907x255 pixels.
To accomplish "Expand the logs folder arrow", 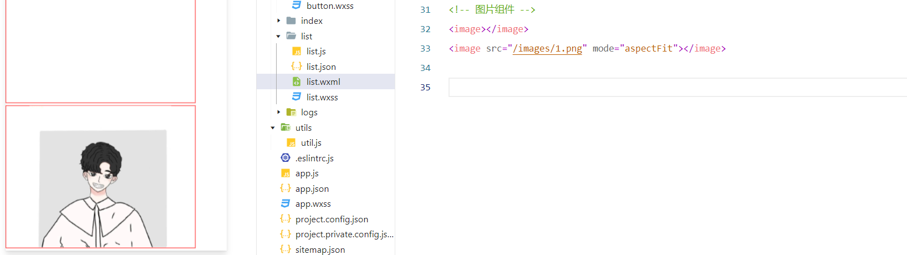I will [x=278, y=112].
